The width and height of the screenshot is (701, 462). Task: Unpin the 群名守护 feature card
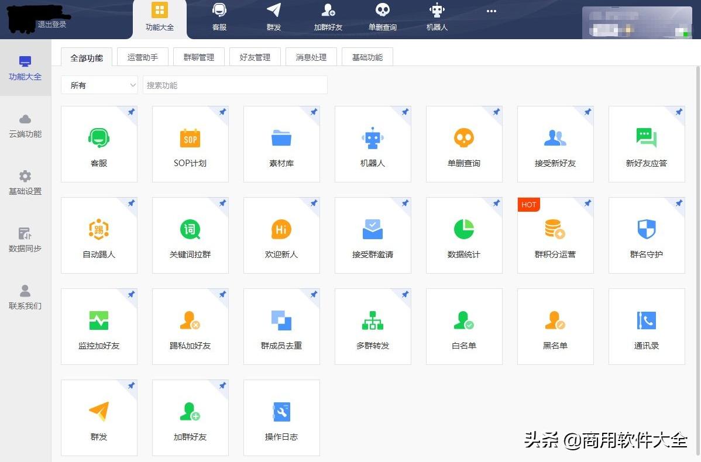(678, 202)
